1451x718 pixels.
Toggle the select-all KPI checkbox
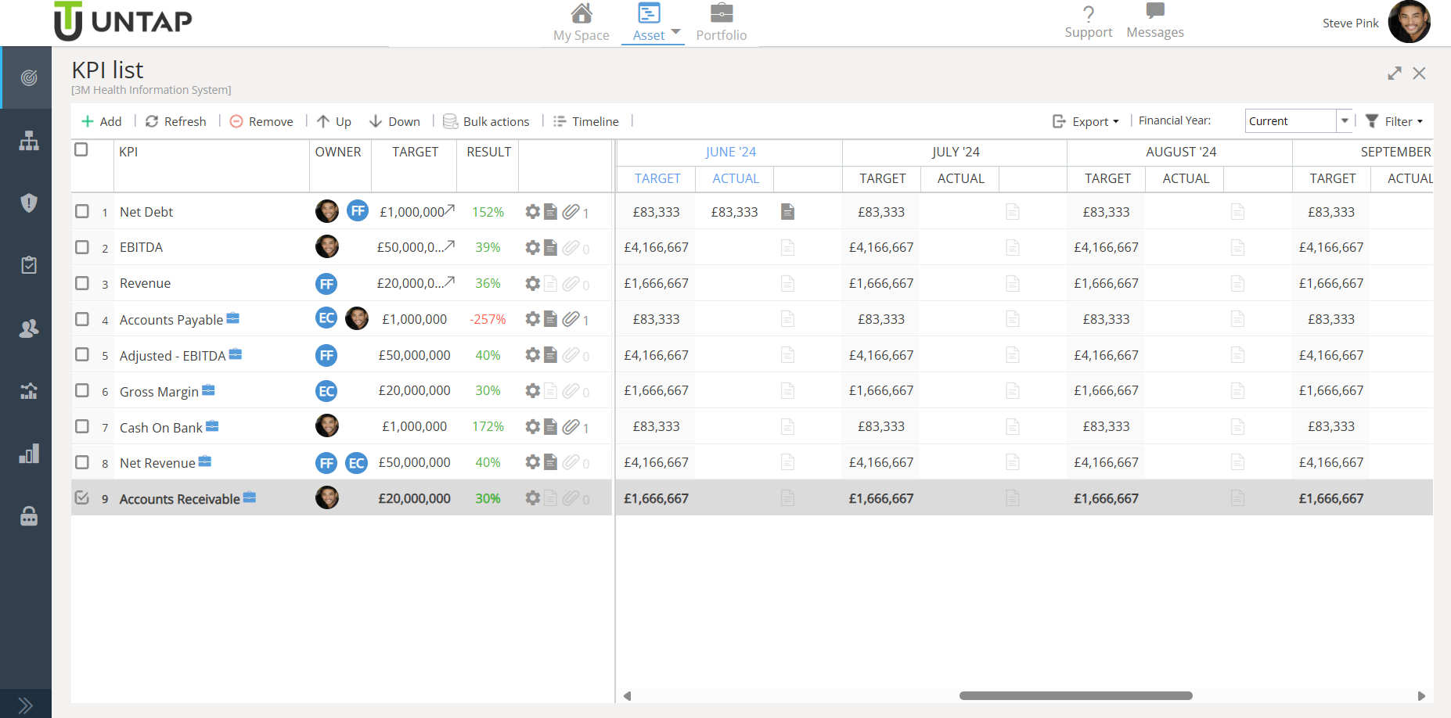(81, 149)
